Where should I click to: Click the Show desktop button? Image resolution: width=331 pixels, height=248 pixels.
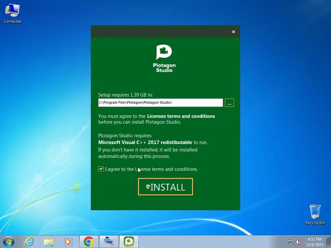(x=329, y=242)
